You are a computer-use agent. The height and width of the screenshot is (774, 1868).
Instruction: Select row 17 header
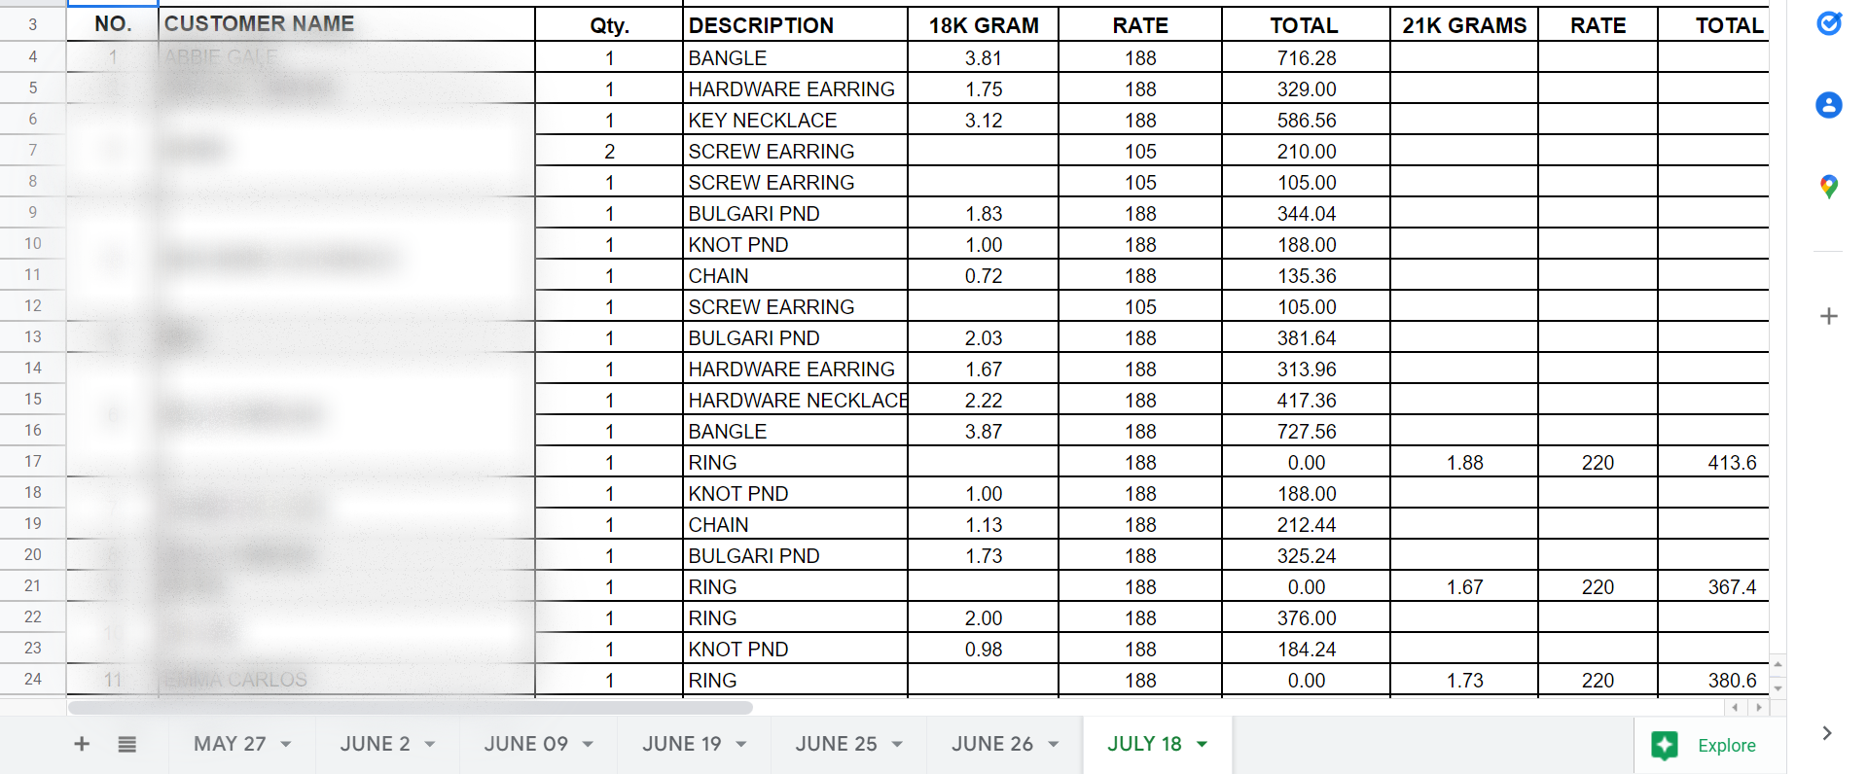(33, 461)
